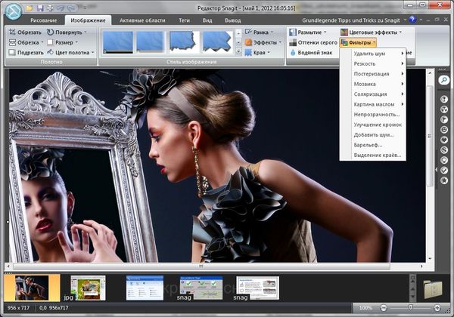Click the Оттенки серого grayscale icon
Screen dimensions: 454x317
tap(292, 43)
